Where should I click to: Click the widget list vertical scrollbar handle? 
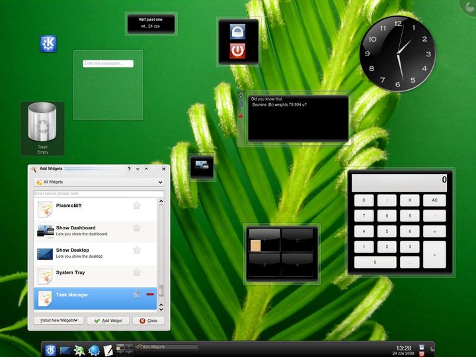click(161, 290)
